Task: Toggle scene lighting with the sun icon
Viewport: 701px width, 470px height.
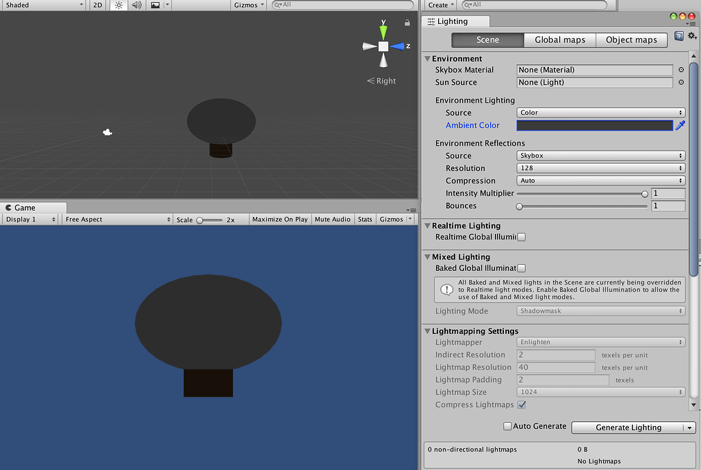Action: click(x=119, y=5)
